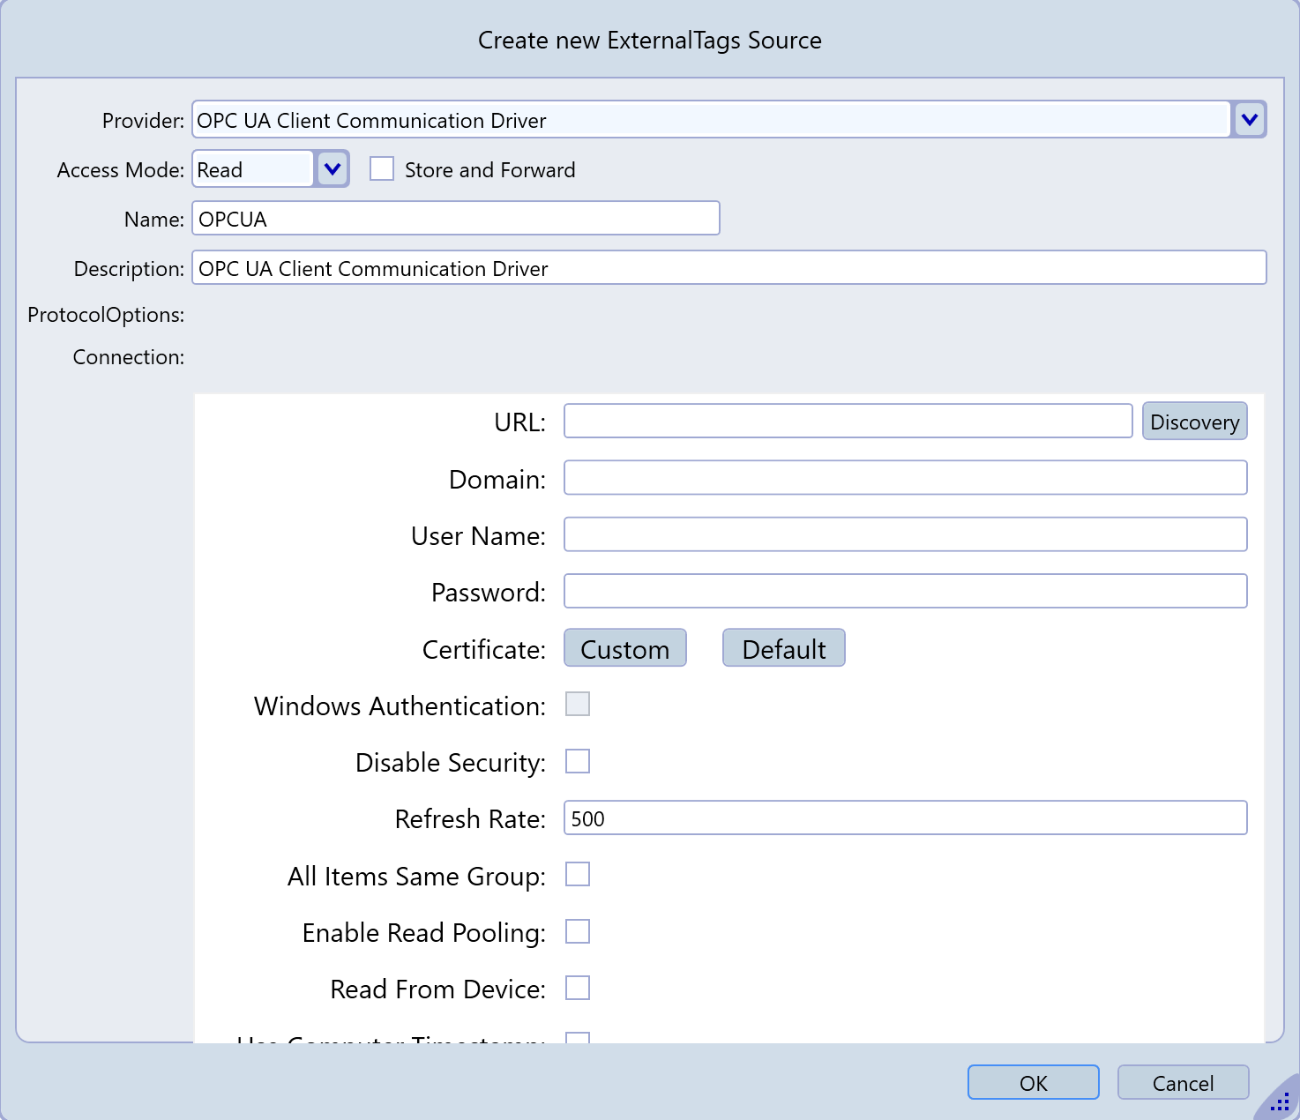Click the Discovery button
Image resolution: width=1300 pixels, height=1120 pixels.
pyautogui.click(x=1194, y=422)
